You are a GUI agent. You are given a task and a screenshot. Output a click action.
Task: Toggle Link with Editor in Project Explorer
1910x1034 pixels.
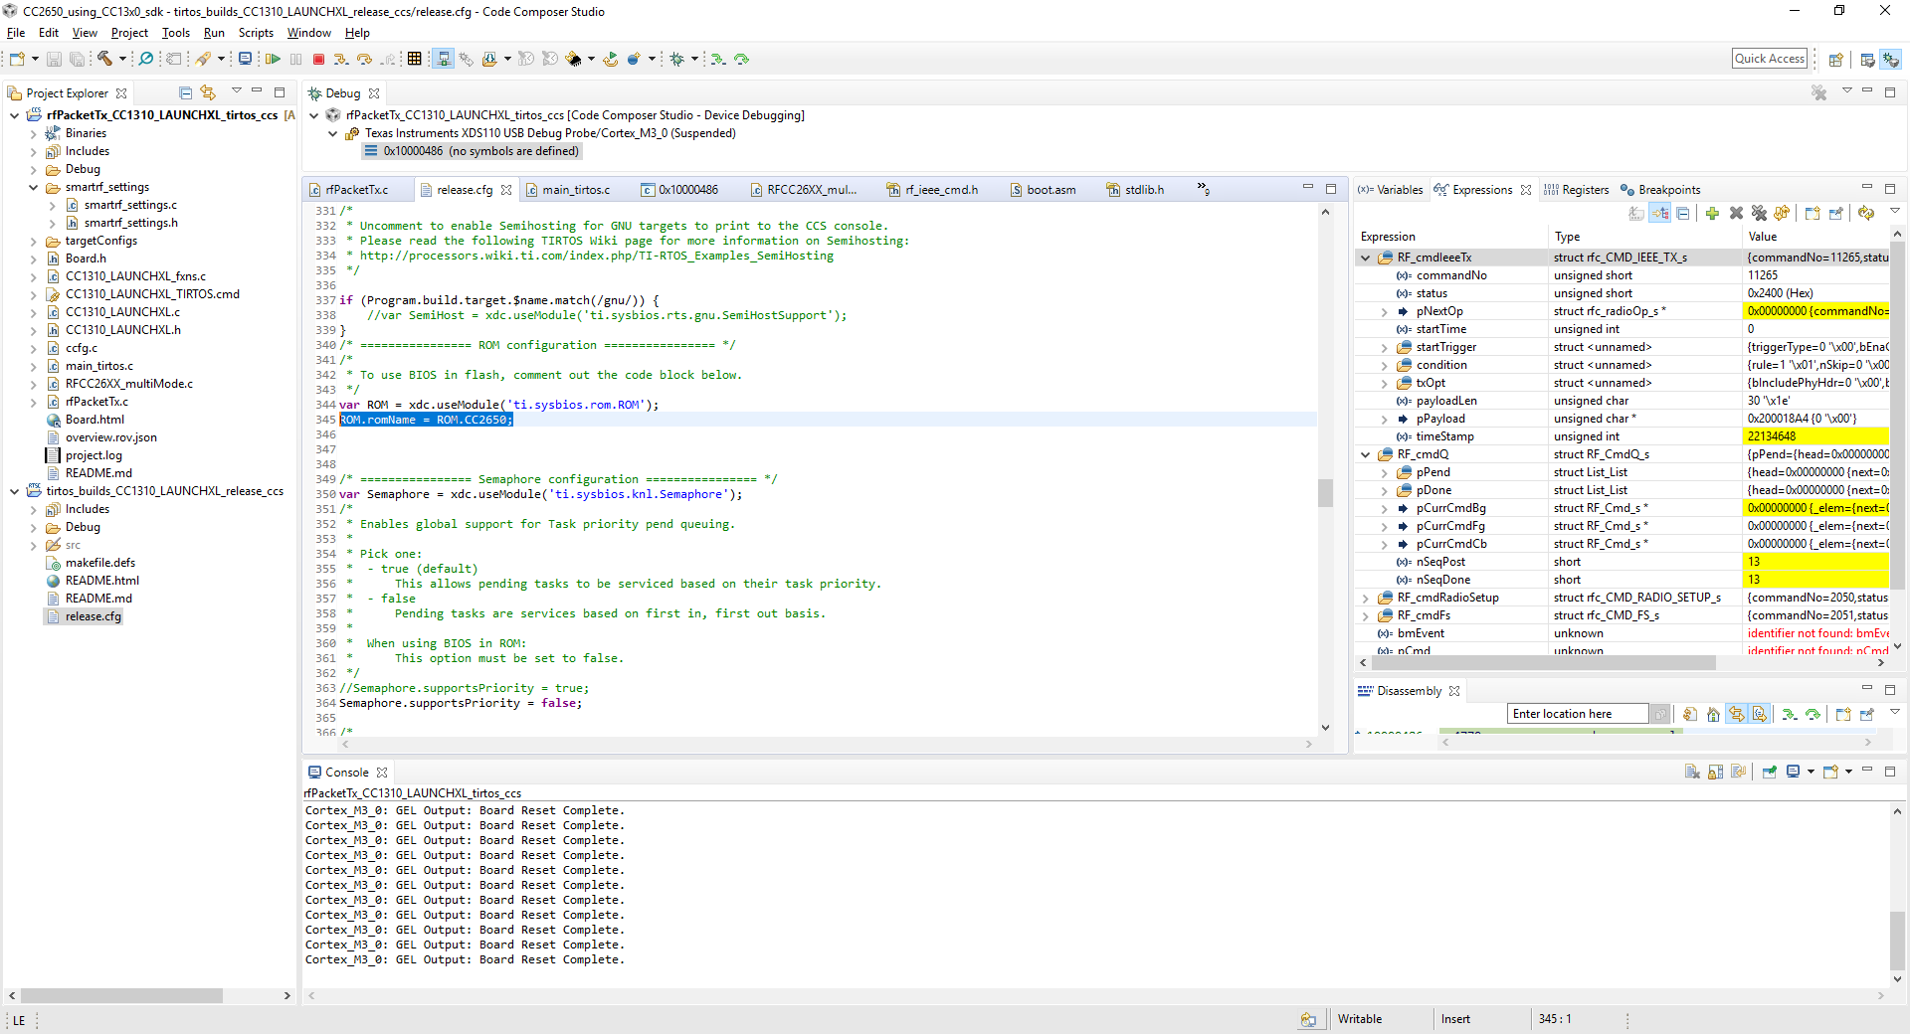(208, 93)
